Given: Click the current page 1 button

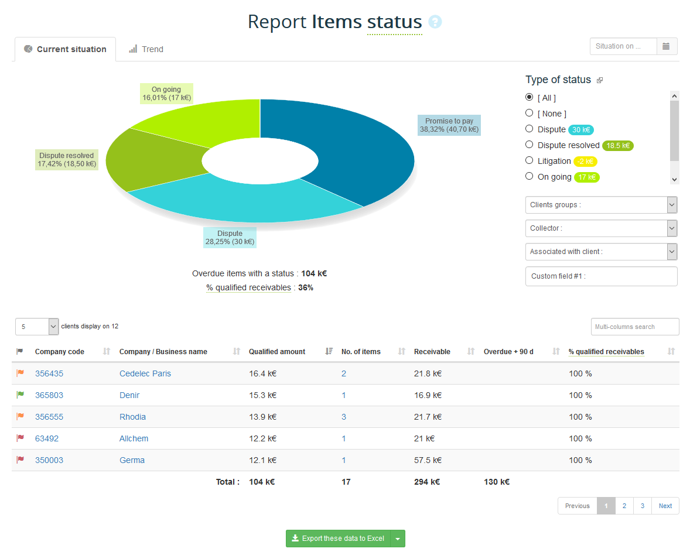Looking at the screenshot, I should pyautogui.click(x=606, y=506).
